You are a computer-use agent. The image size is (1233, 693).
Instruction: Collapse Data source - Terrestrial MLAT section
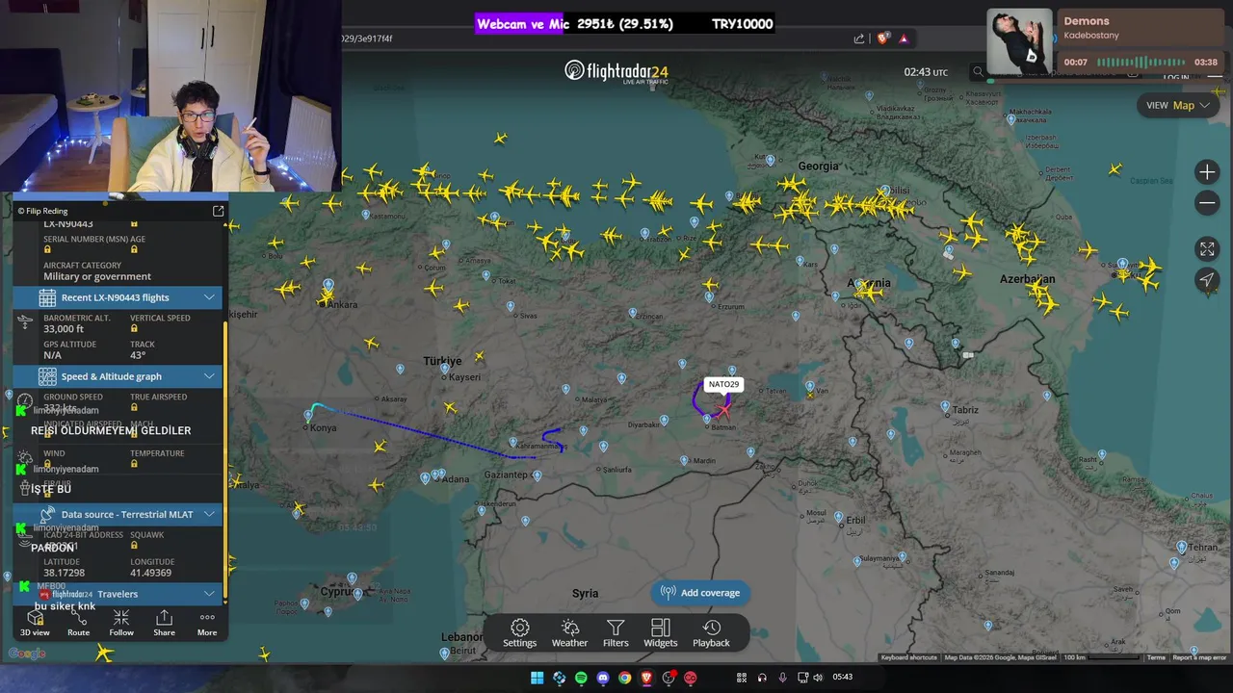118,514
